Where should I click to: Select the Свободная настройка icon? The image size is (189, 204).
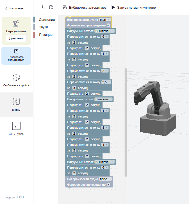point(16,77)
